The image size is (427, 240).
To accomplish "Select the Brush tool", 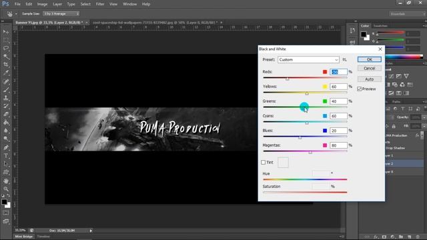I will pos(6,89).
